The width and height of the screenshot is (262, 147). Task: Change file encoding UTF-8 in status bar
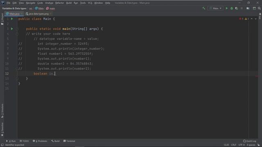[242, 145]
